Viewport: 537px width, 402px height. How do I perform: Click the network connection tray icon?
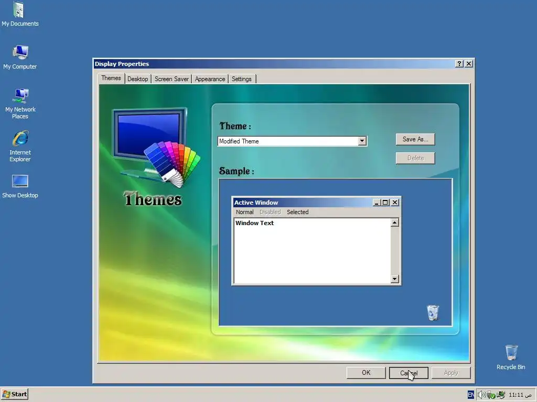click(501, 395)
